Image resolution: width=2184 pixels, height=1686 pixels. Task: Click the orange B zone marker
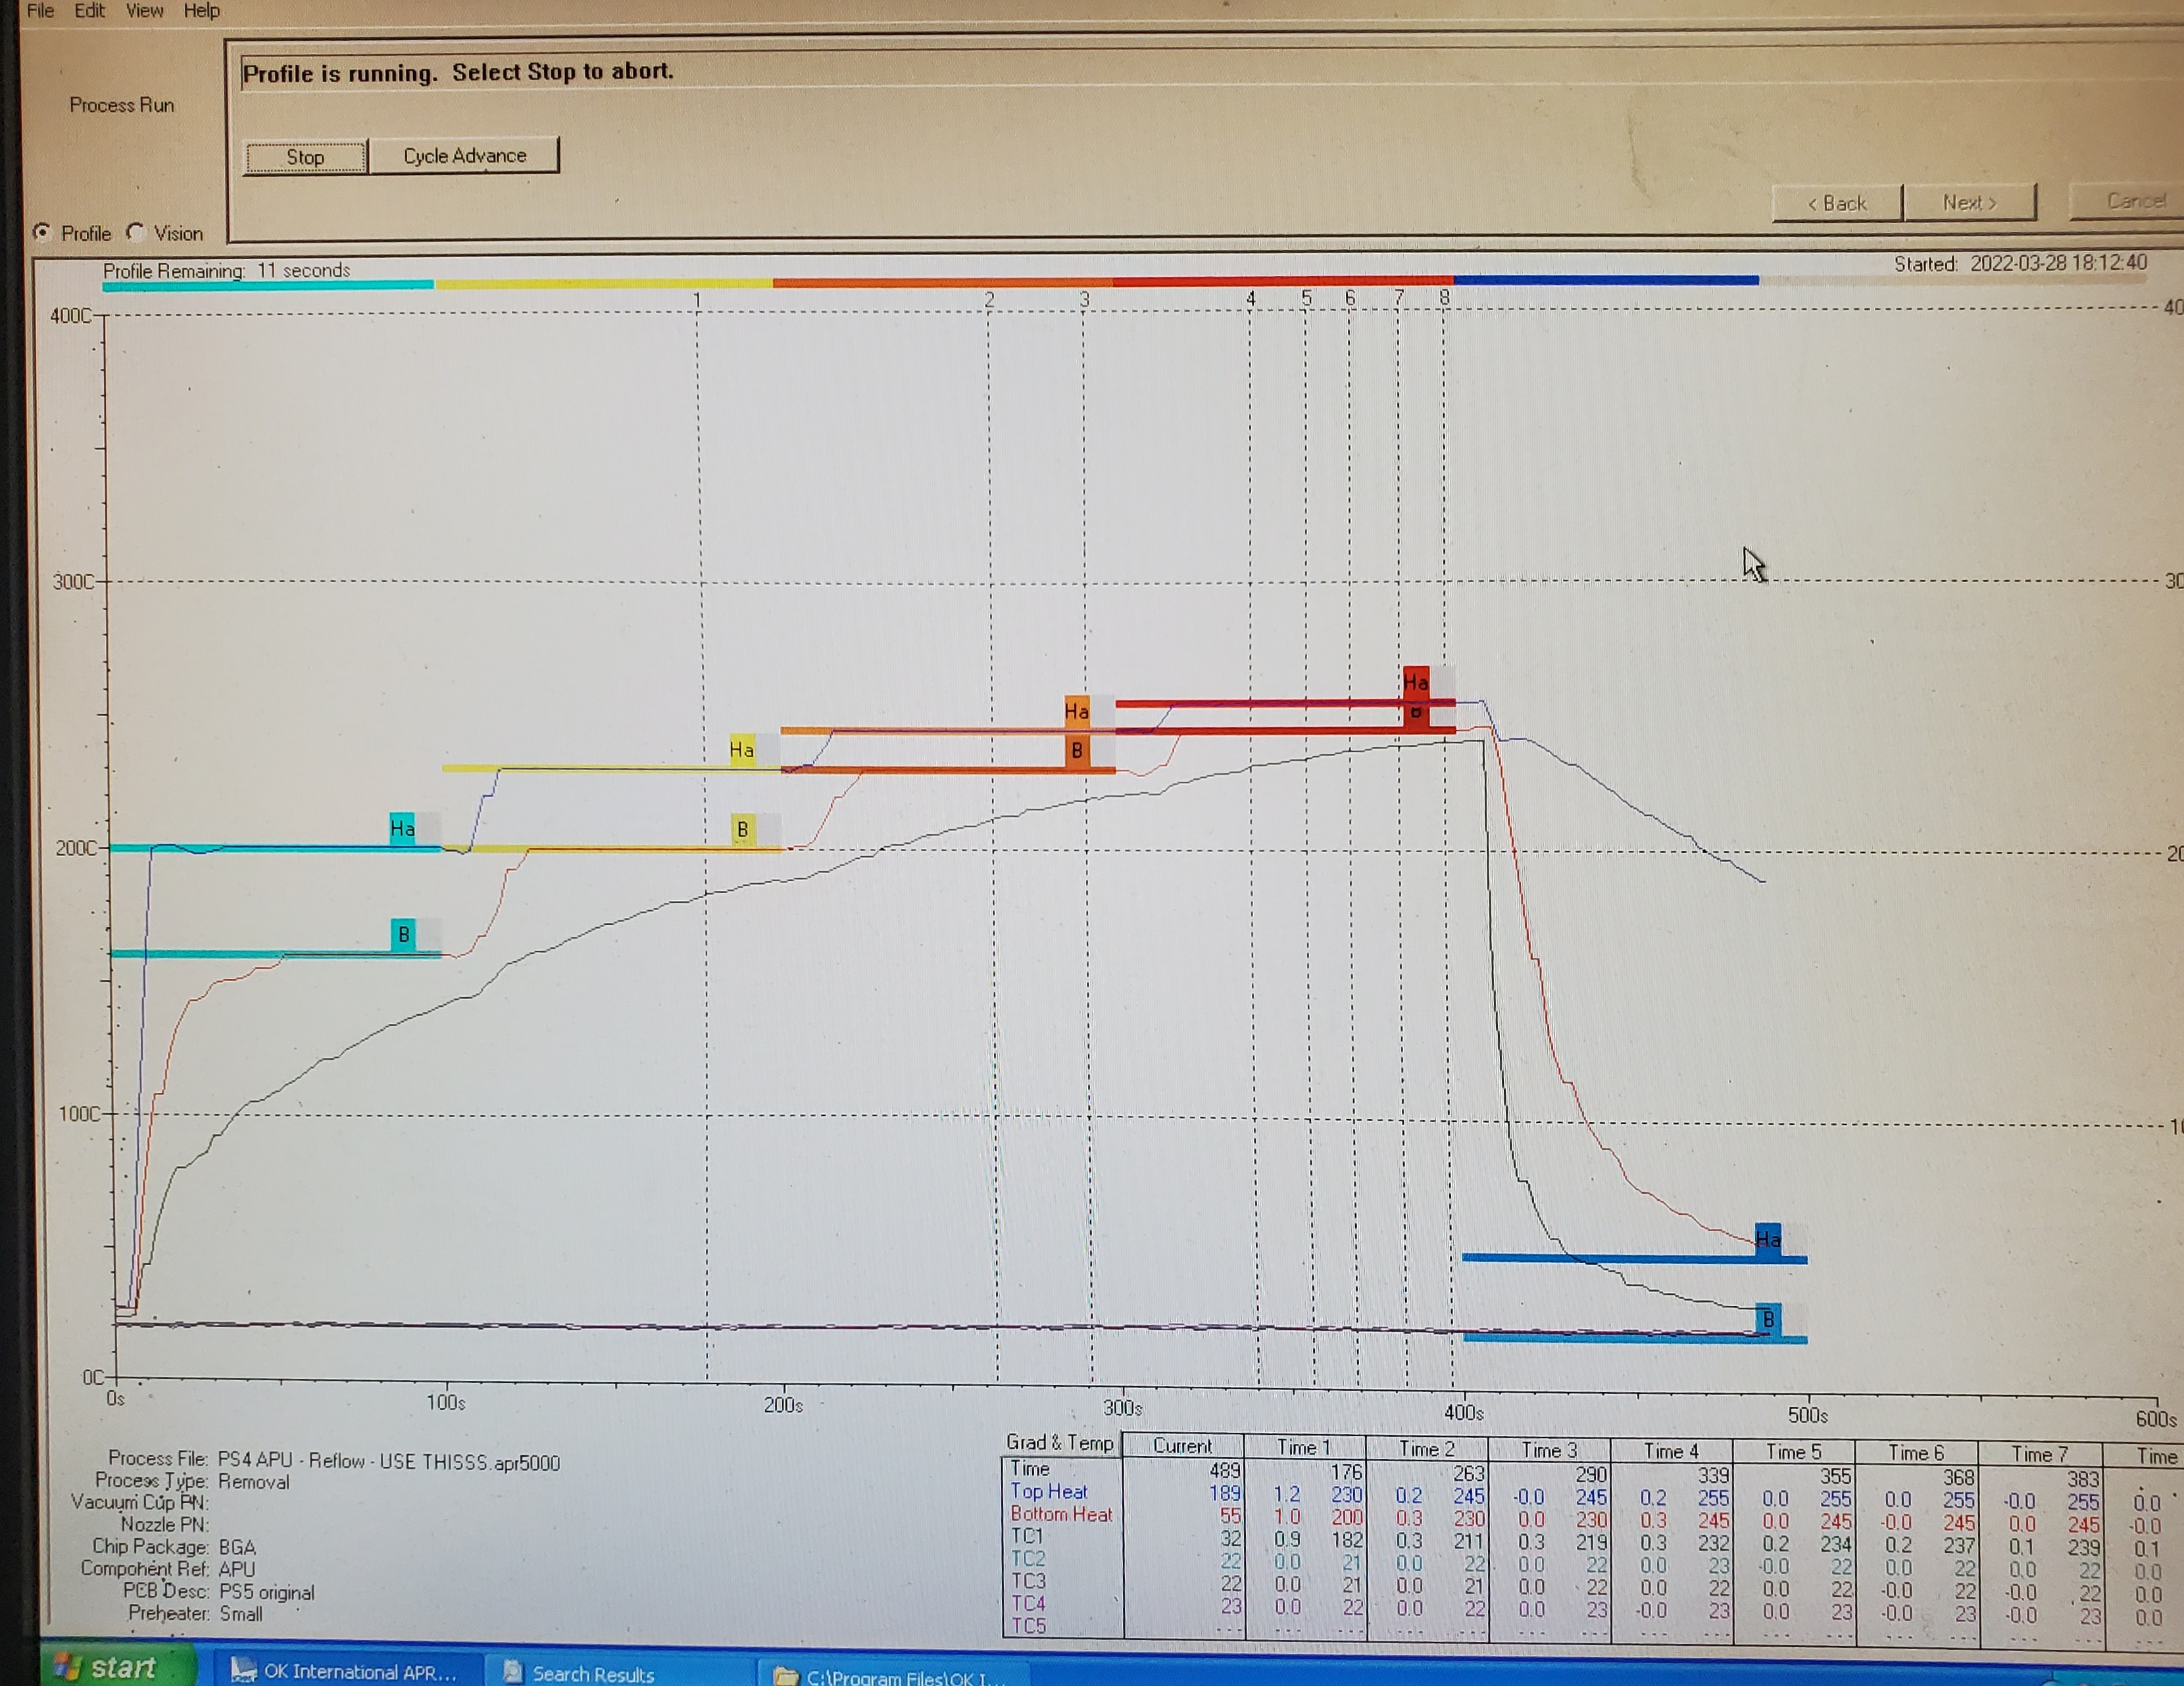pos(1077,750)
